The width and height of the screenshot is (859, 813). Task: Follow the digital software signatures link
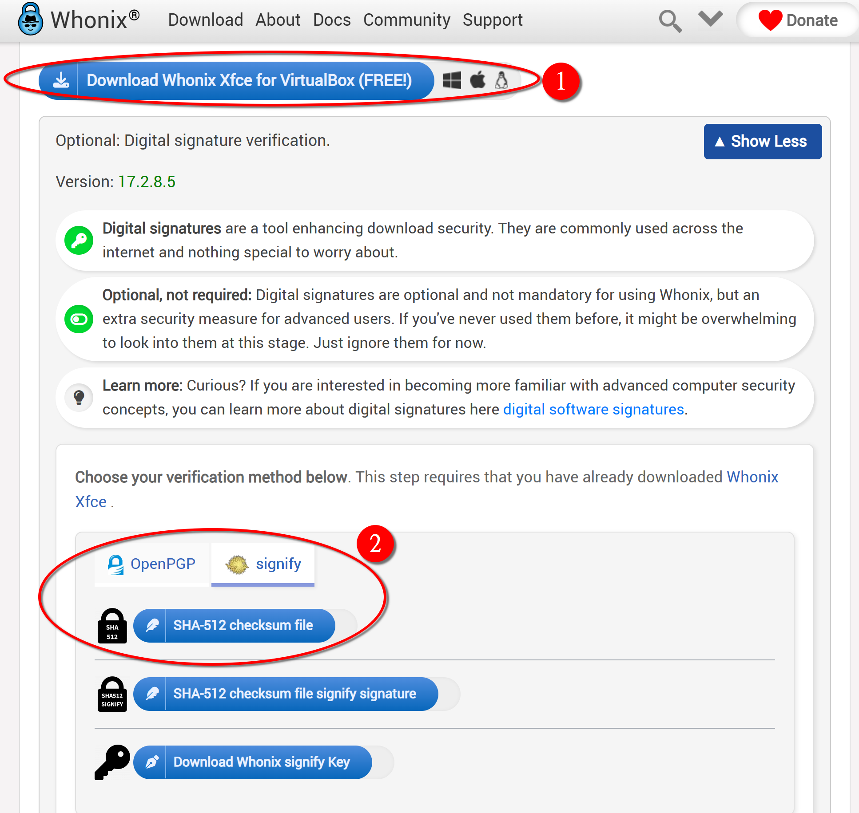coord(593,409)
